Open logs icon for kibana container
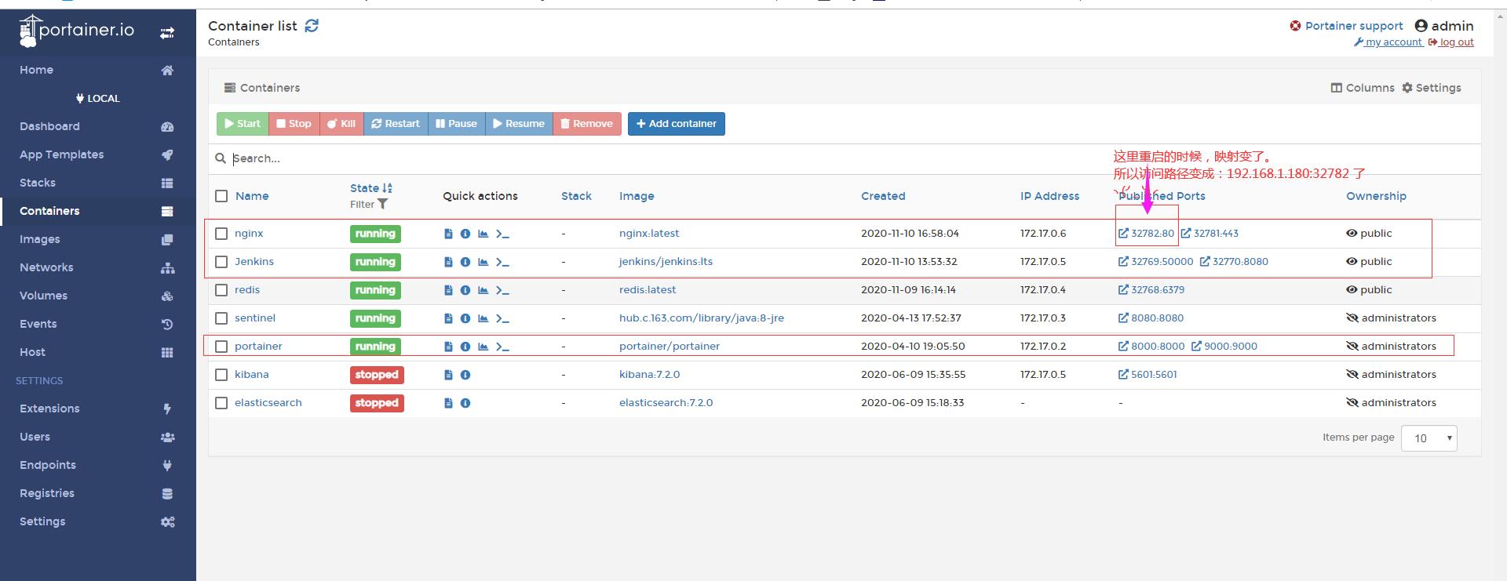The image size is (1507, 581). click(x=448, y=375)
